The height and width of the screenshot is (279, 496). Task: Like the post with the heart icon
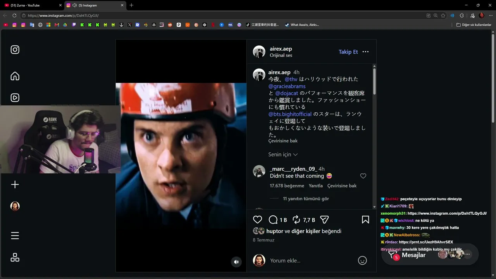coord(258,220)
